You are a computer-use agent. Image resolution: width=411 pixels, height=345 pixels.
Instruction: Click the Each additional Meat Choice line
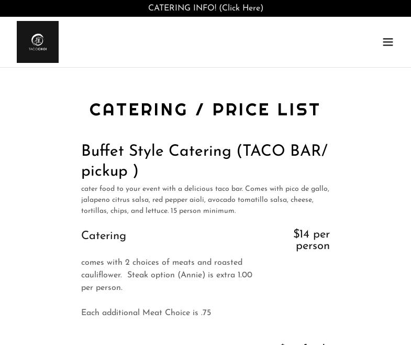(x=146, y=313)
